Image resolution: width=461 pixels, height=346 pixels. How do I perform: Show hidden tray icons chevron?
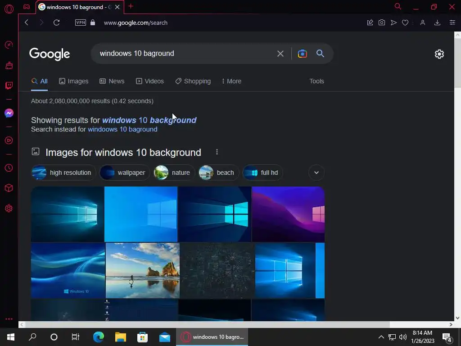(381, 337)
